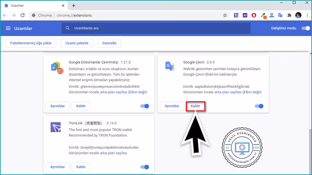Click the Chrome site info icon
Image resolution: width=312 pixels, height=175 pixels.
(33, 15)
